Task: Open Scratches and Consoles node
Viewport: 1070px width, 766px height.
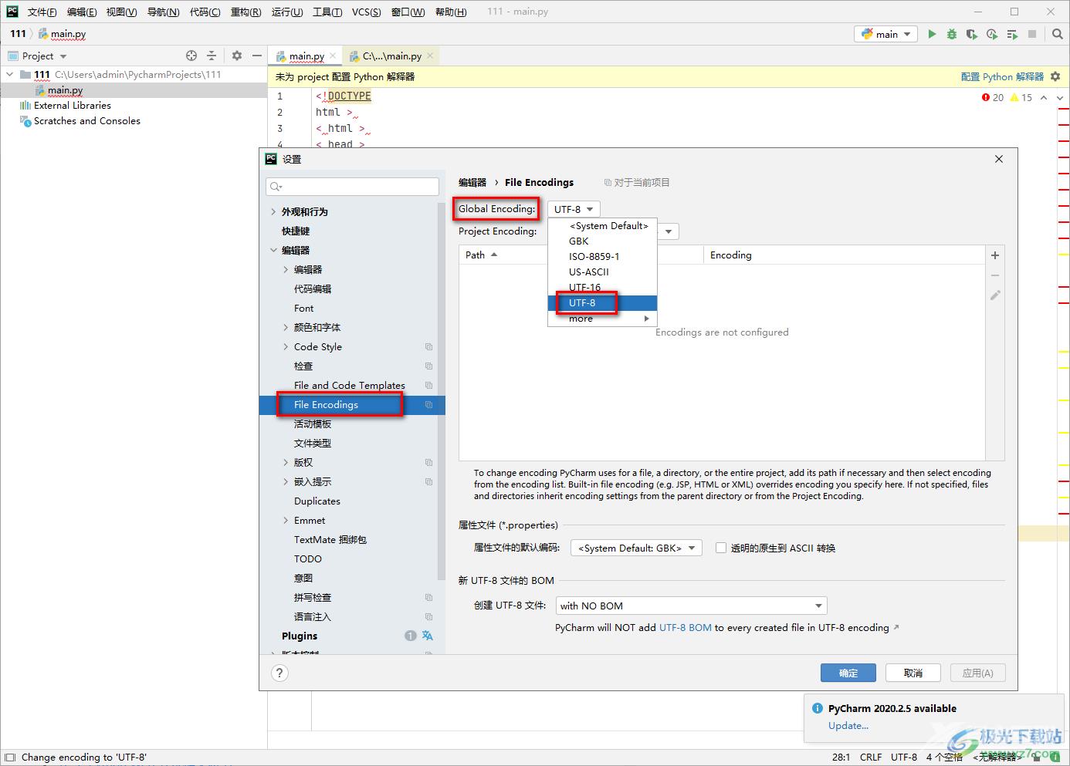Action: [86, 121]
